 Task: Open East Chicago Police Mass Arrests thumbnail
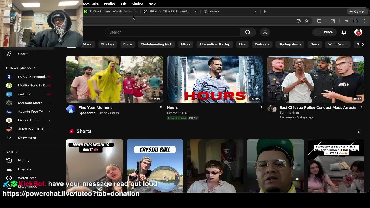coord(315,79)
